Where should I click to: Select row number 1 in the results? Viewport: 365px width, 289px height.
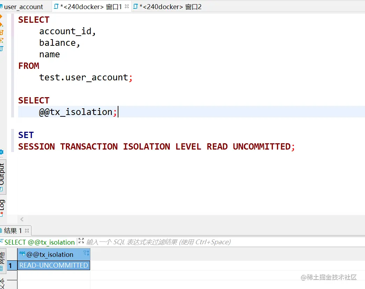(12, 266)
